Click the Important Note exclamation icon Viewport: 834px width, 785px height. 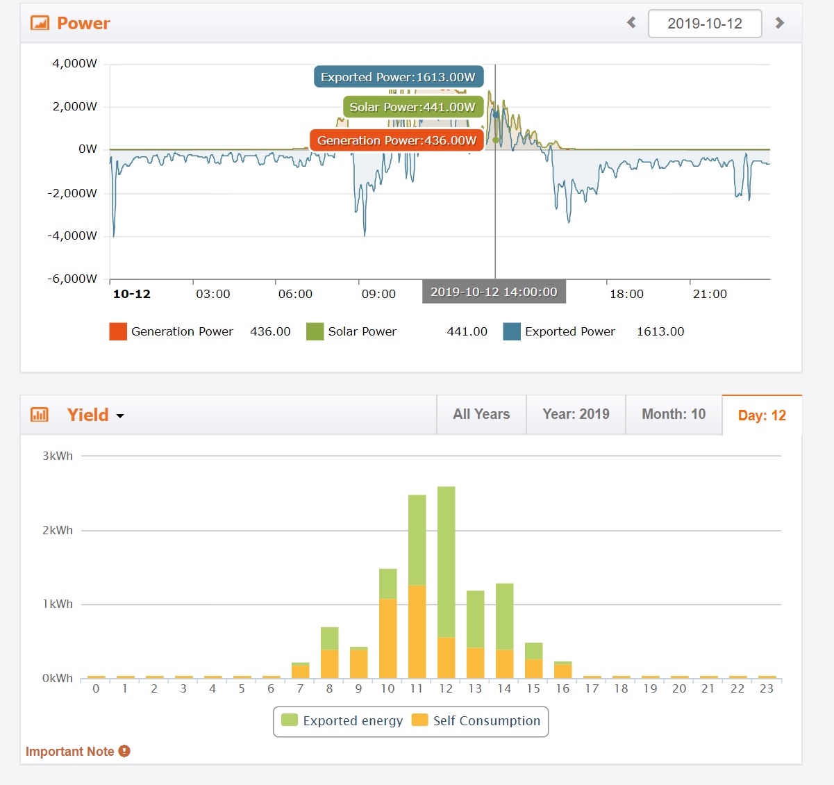[x=124, y=751]
